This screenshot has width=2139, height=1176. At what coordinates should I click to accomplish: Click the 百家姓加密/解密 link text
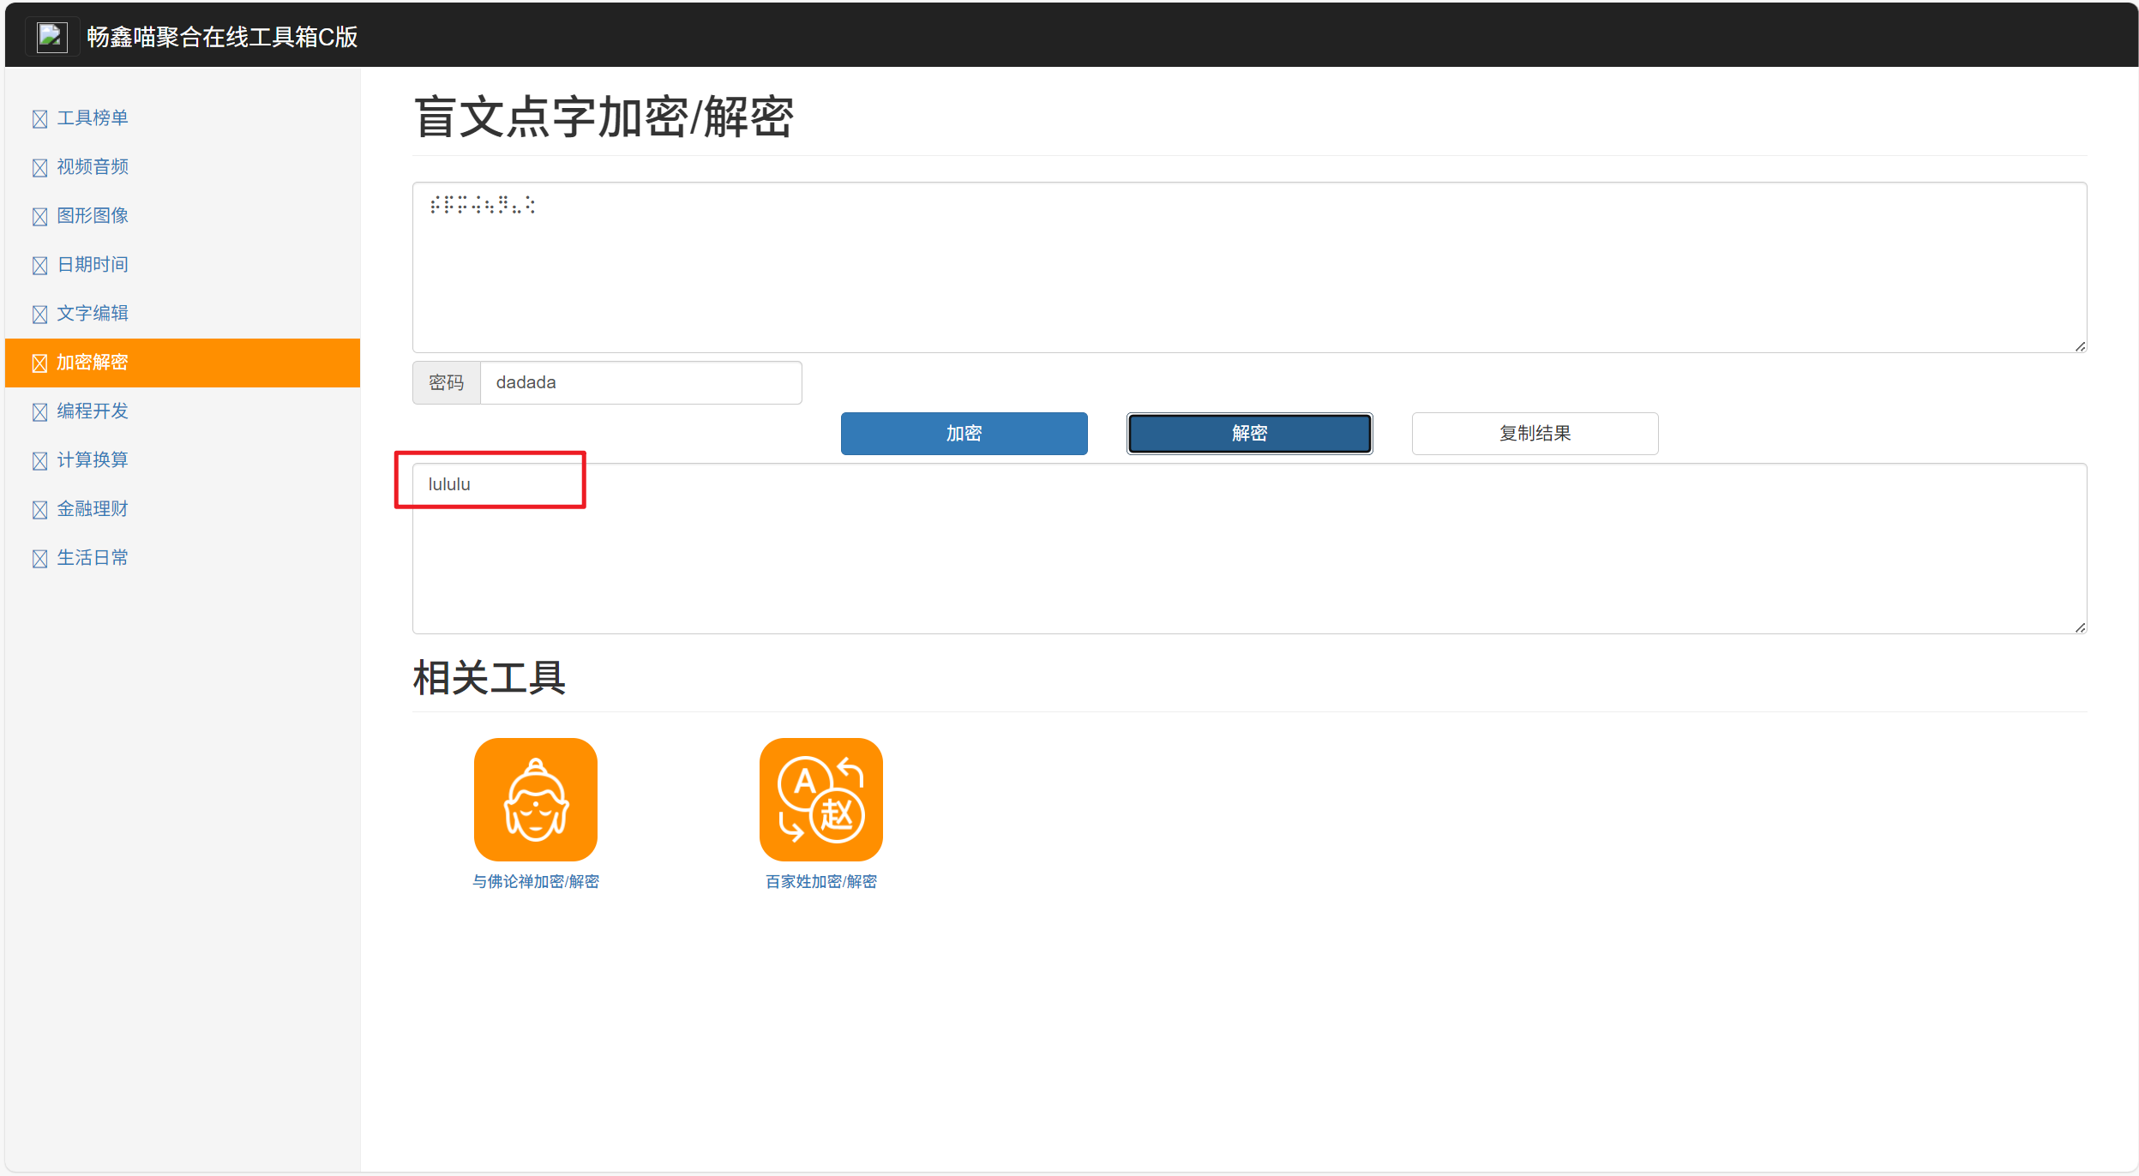click(x=820, y=881)
